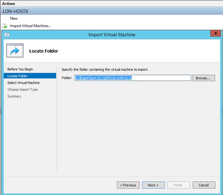Screen dimensions: 223x195
Task: Close the Import Virtual Machine dialog
Action: pyautogui.click(x=216, y=33)
